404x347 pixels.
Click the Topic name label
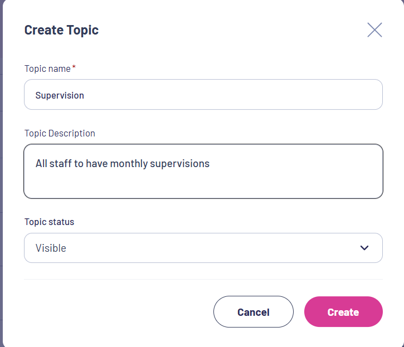47,69
